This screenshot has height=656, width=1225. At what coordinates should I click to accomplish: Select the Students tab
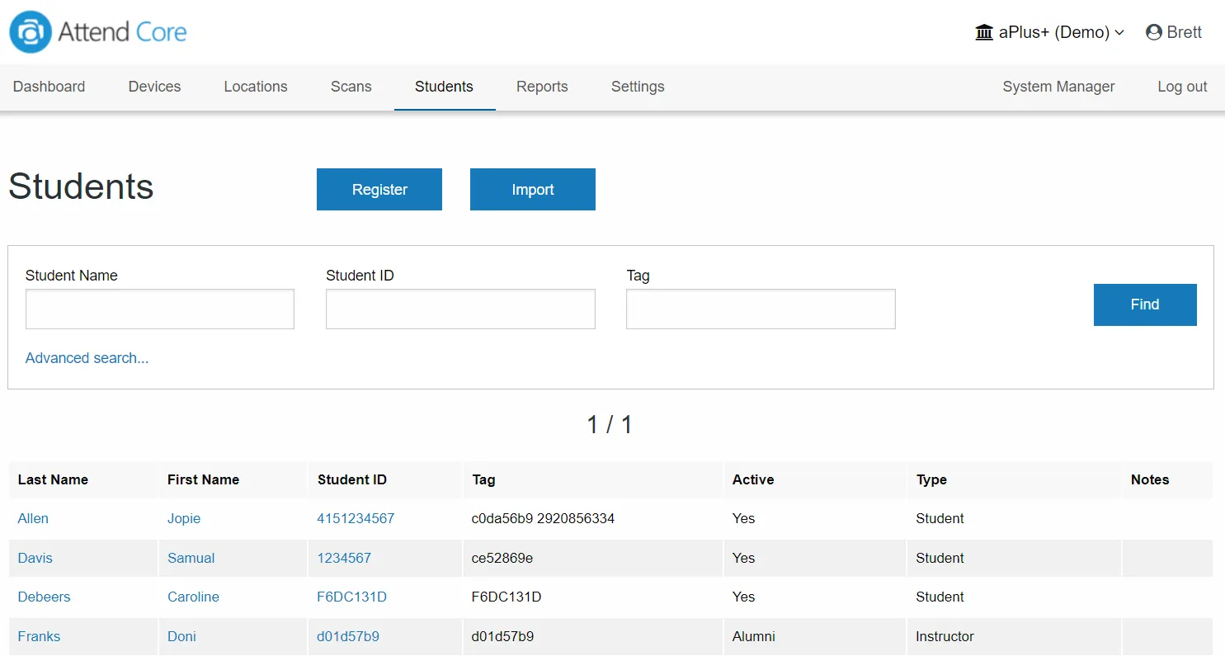coord(445,87)
